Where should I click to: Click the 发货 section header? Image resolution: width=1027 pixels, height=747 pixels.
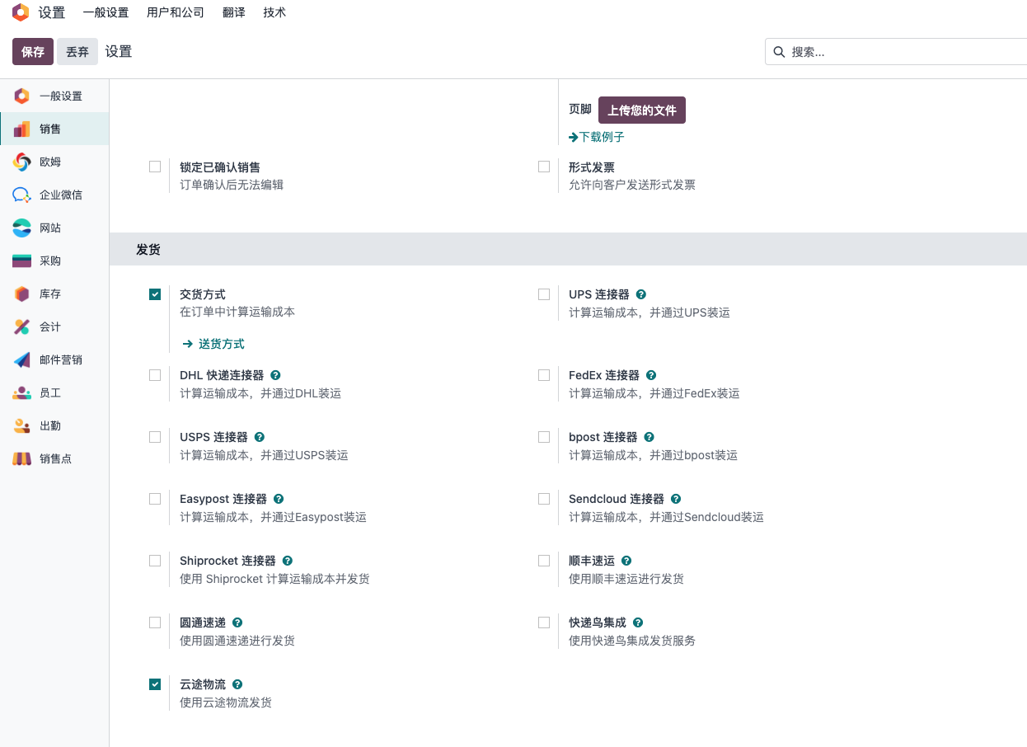pos(568,249)
